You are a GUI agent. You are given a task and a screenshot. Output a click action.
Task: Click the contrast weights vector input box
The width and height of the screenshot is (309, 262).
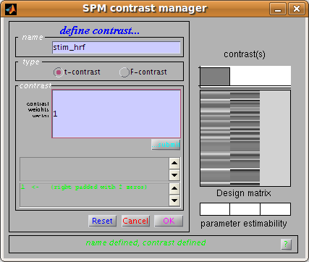(116, 114)
